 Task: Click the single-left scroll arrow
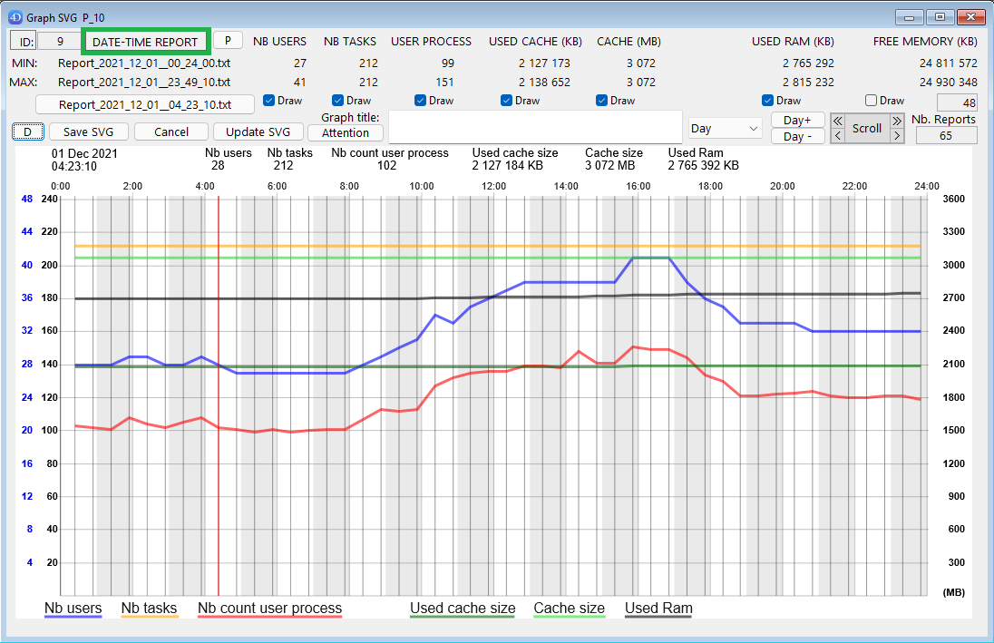click(838, 136)
